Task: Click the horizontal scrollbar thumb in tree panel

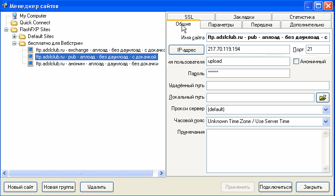Action: (x=81, y=173)
